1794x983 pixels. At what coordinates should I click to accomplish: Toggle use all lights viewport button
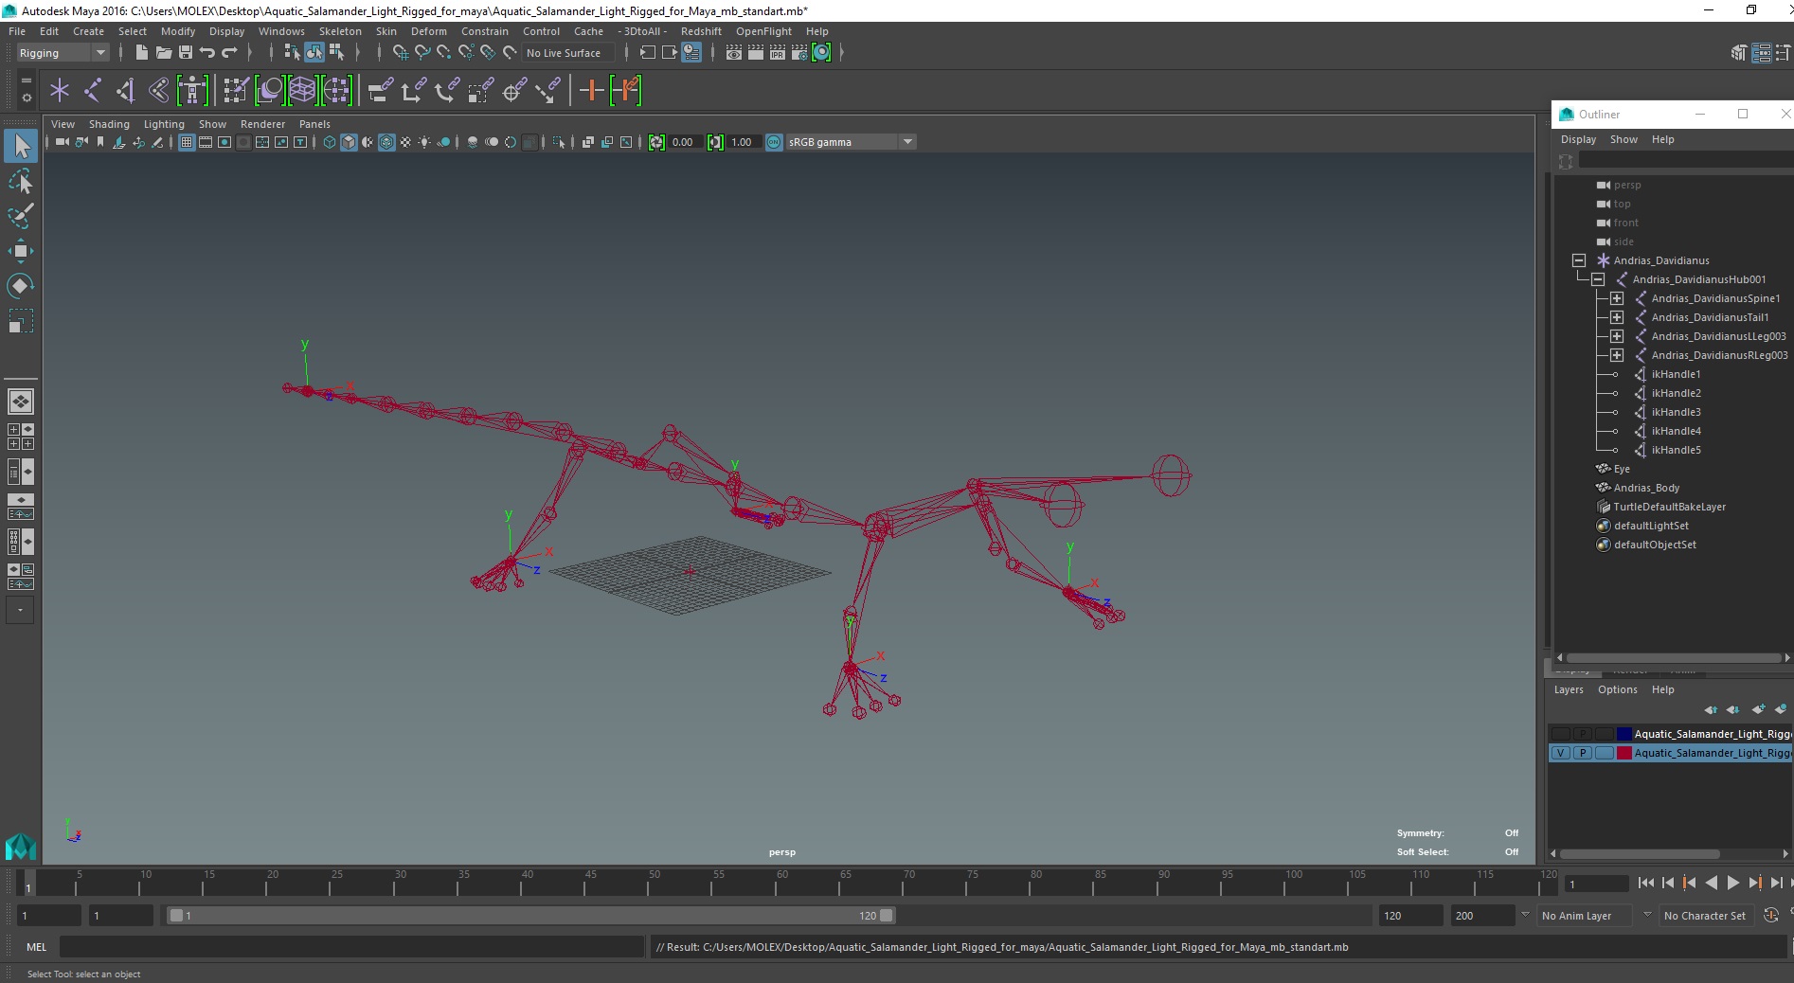[424, 142]
